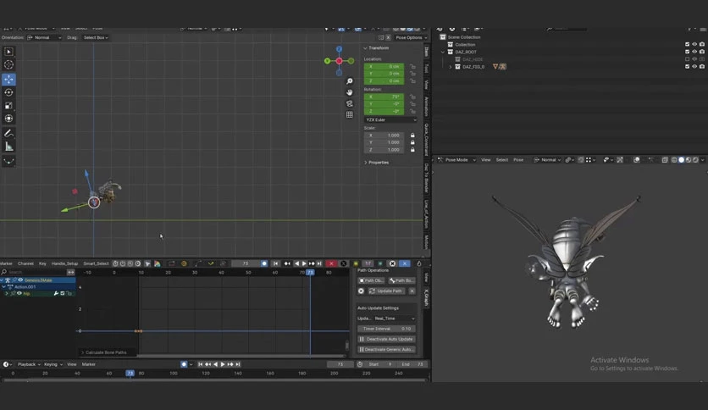708x410 pixels.
Task: Click the round X icon beside Update Path
Action: pyautogui.click(x=362, y=291)
